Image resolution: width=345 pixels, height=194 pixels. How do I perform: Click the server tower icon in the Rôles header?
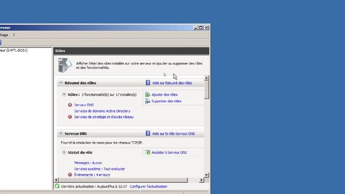[65, 65]
